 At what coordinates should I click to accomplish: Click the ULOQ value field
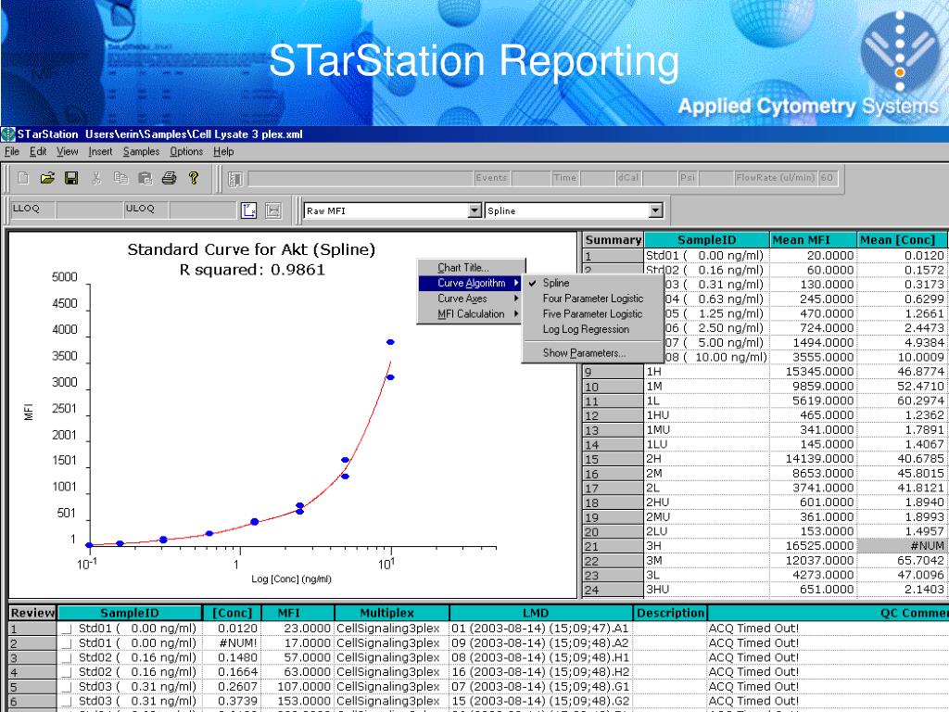click(202, 210)
